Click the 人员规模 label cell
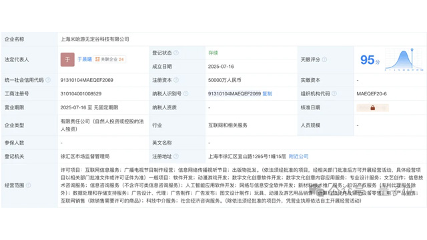 coord(326,125)
